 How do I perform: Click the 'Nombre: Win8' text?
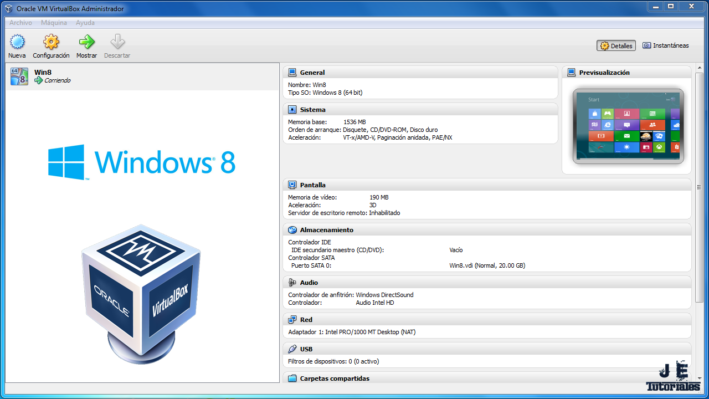tap(307, 85)
